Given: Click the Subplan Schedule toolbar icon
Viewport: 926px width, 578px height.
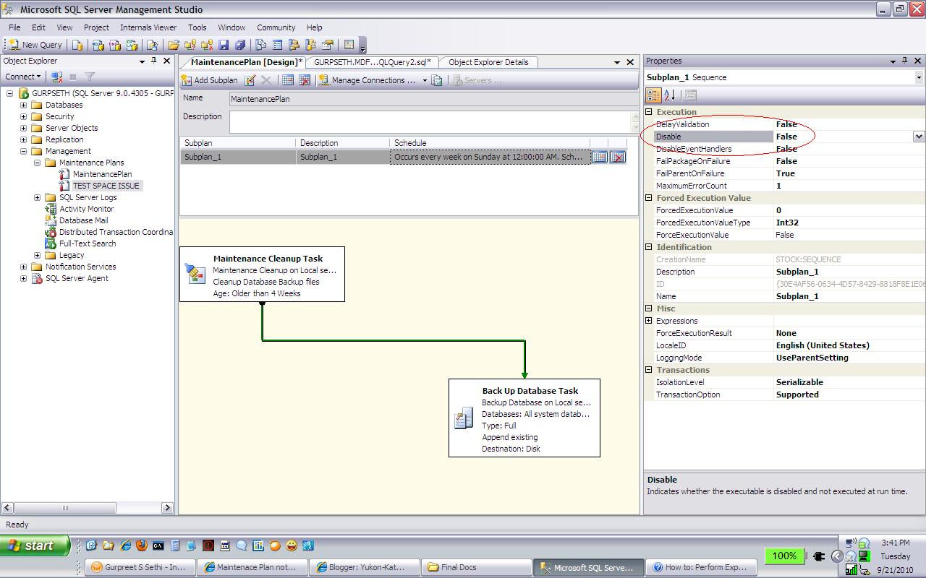Looking at the screenshot, I should pos(288,80).
